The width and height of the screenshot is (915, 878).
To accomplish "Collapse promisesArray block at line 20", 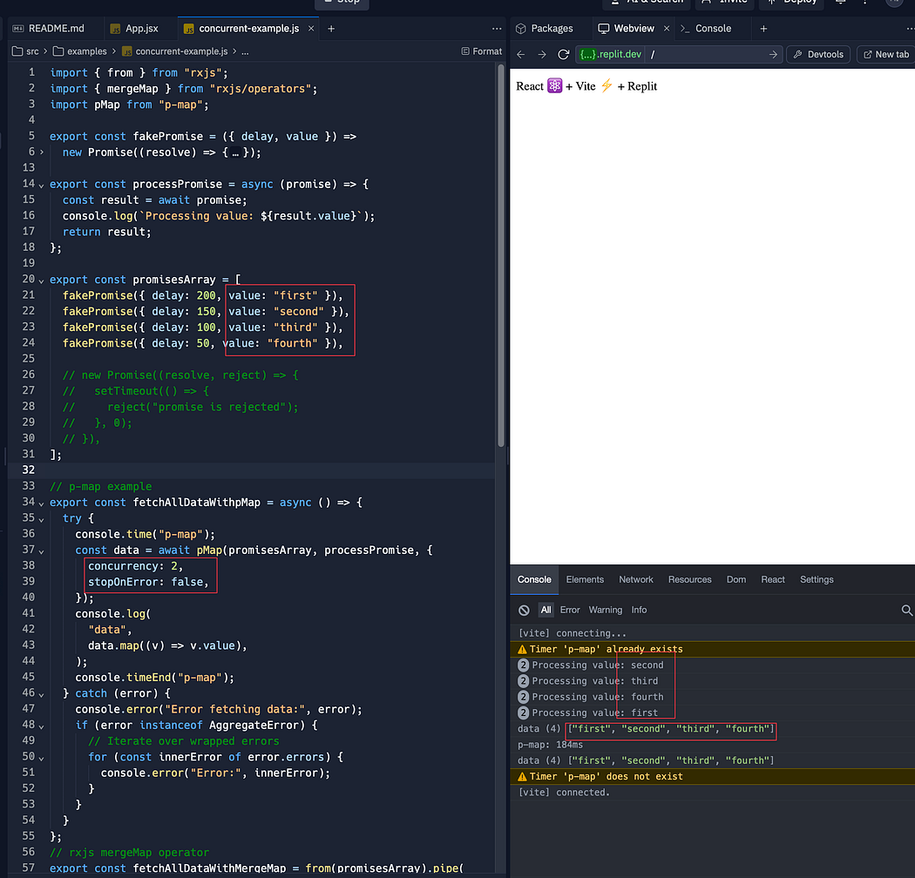I will click(42, 280).
